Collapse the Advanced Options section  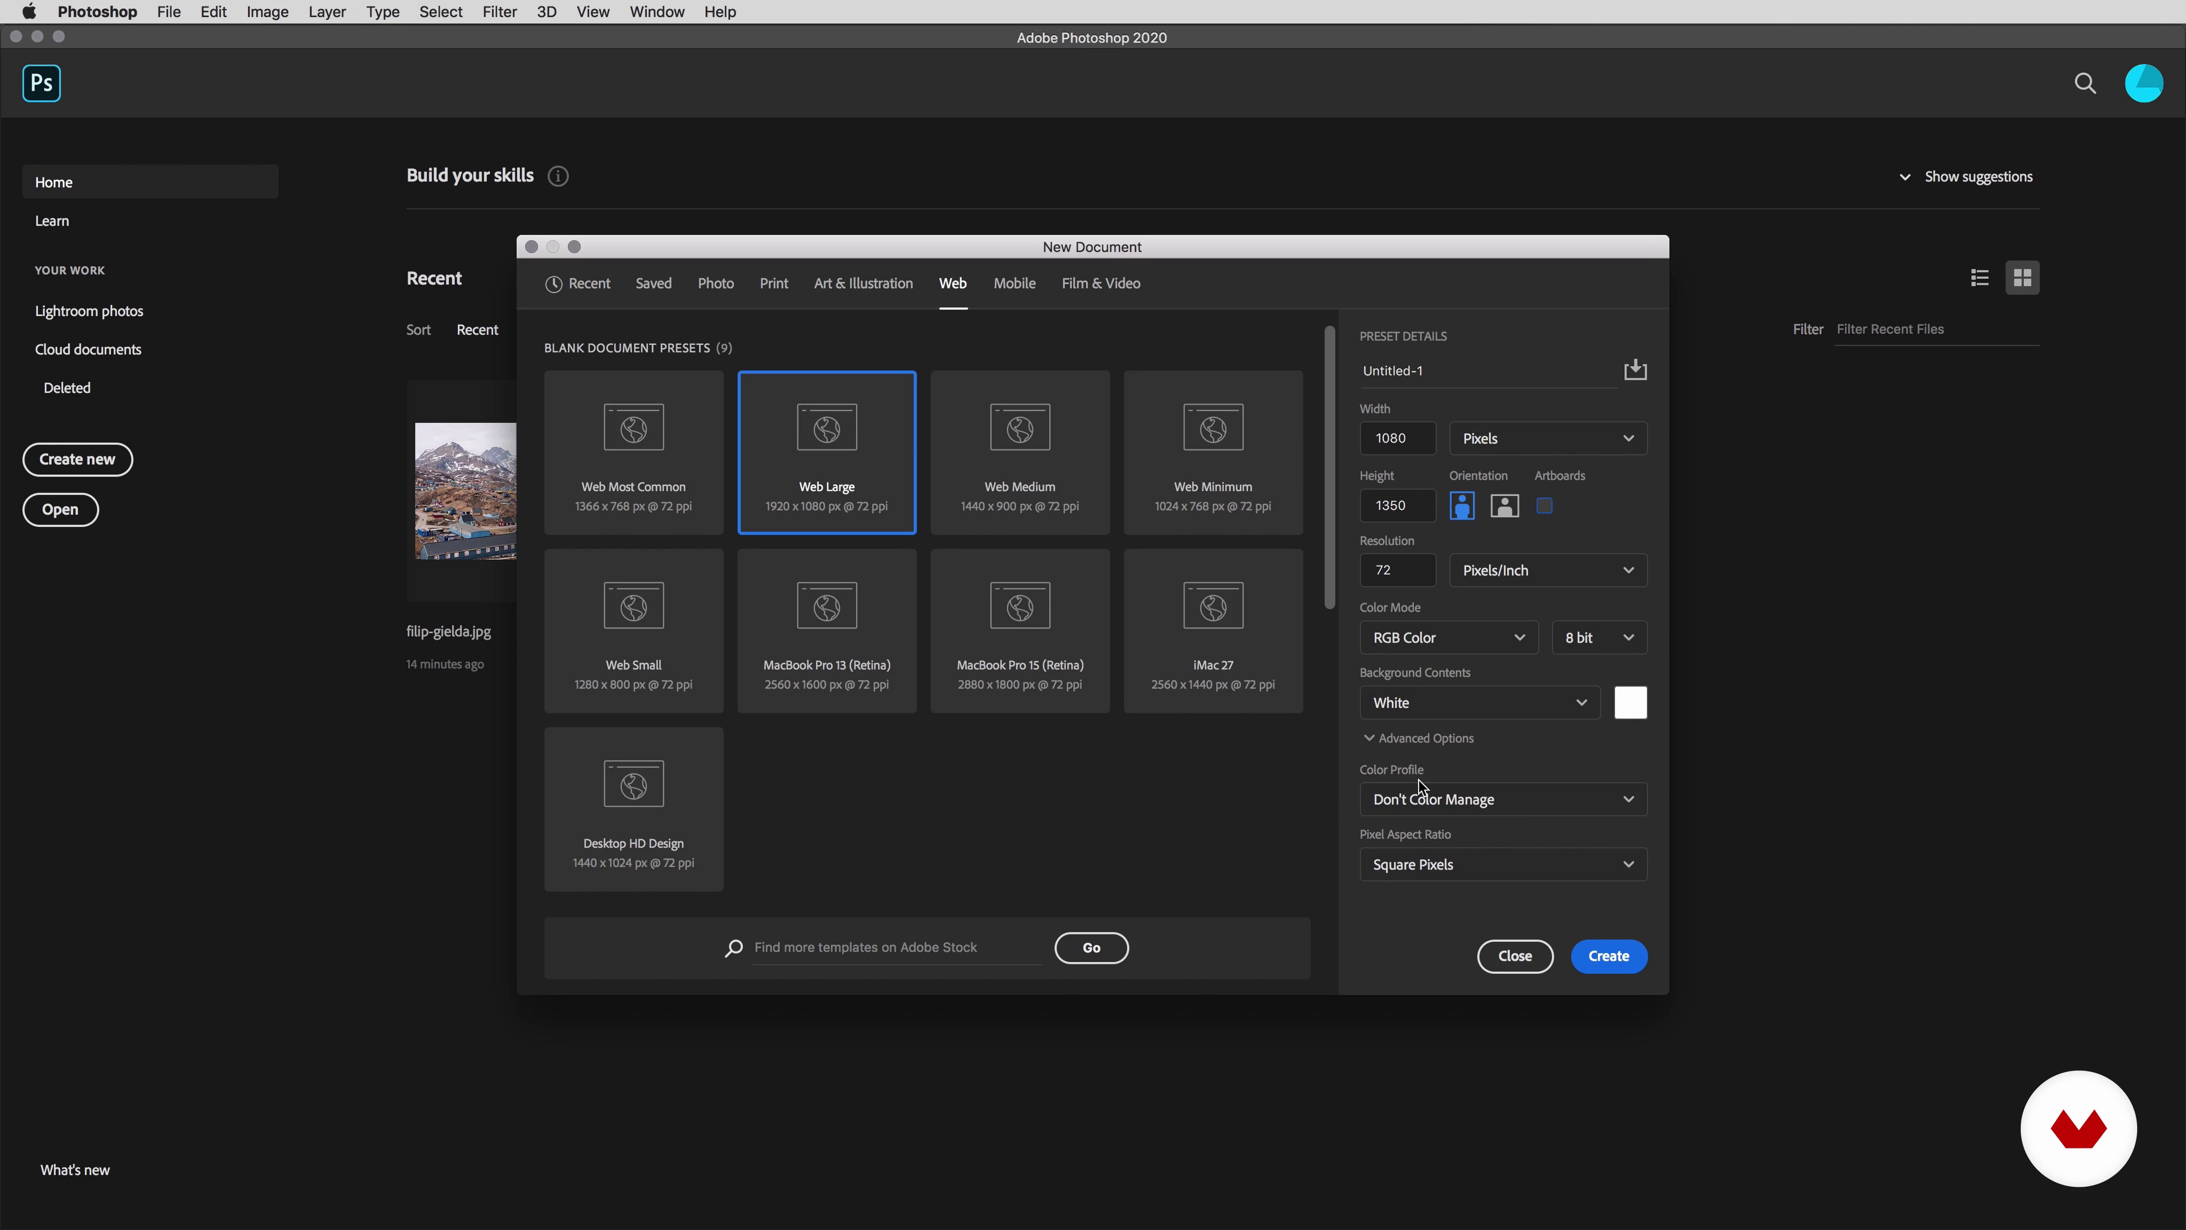coord(1419,739)
